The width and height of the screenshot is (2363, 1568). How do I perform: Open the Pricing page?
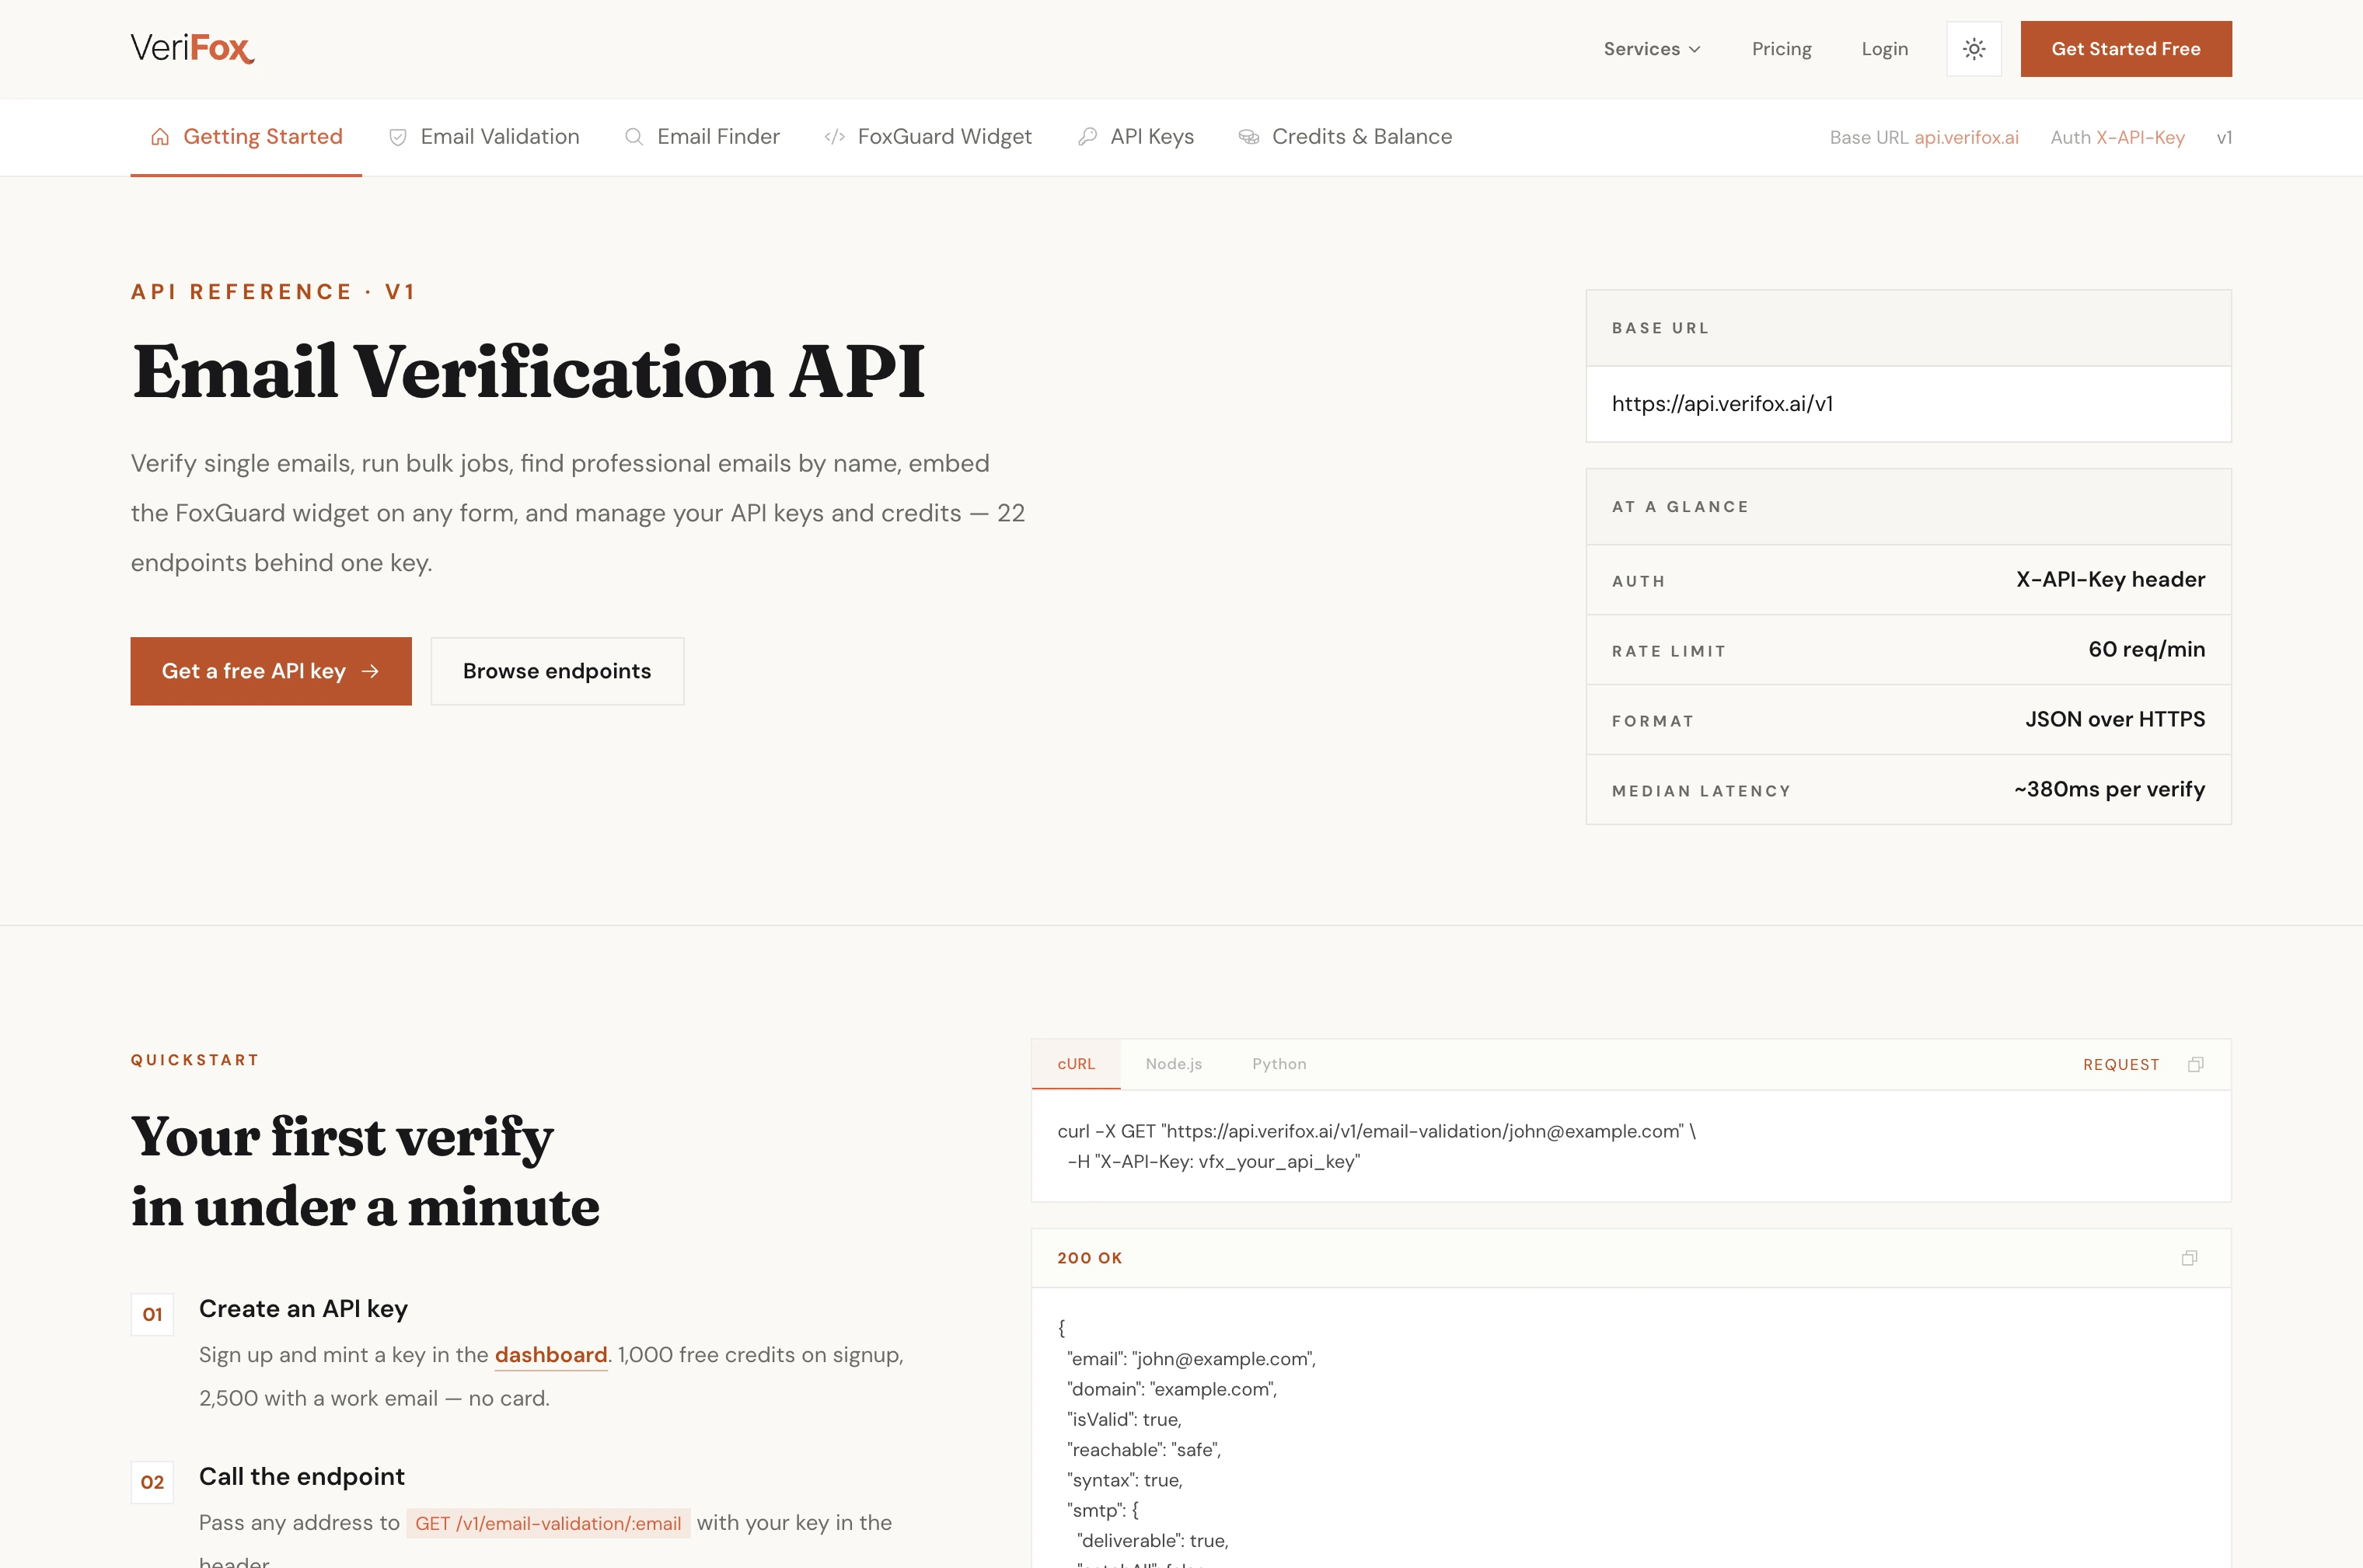tap(1781, 49)
